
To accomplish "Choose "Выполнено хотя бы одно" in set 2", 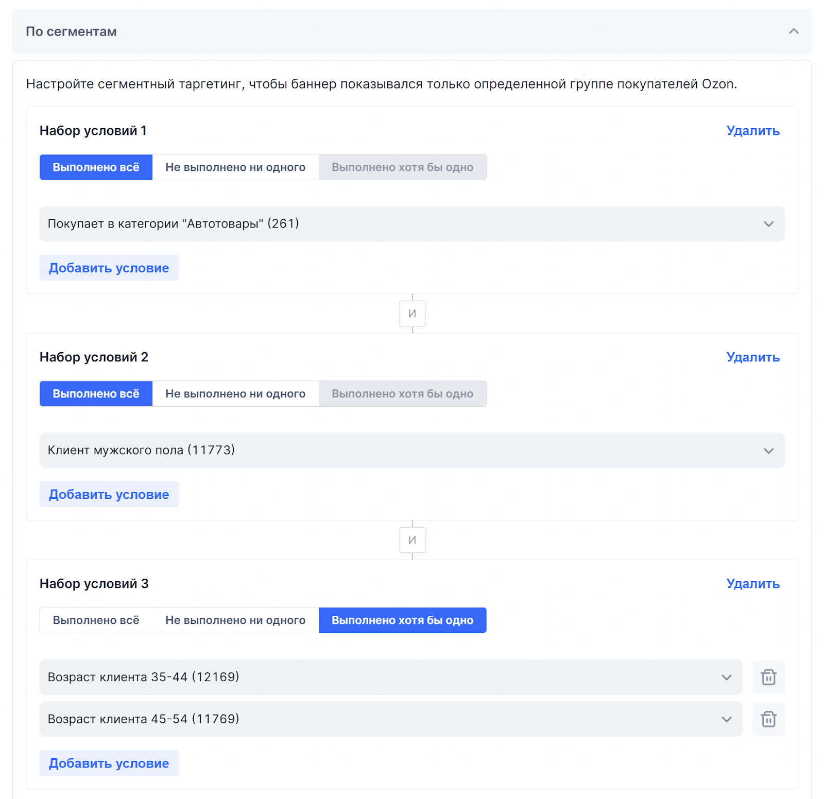I will 402,394.
